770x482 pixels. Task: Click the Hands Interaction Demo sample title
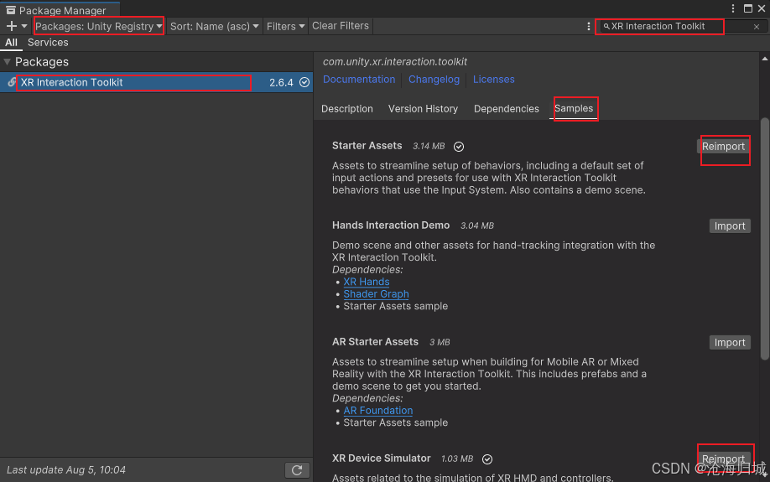[x=391, y=225]
